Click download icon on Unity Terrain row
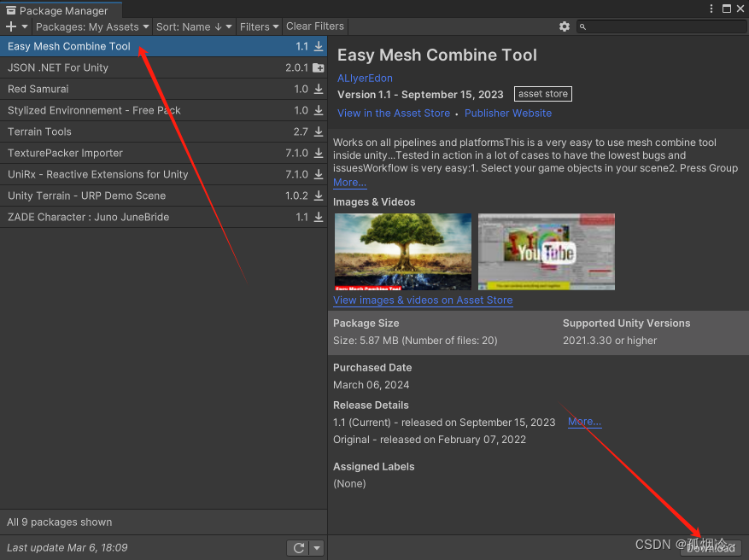This screenshot has width=749, height=560. click(x=319, y=195)
